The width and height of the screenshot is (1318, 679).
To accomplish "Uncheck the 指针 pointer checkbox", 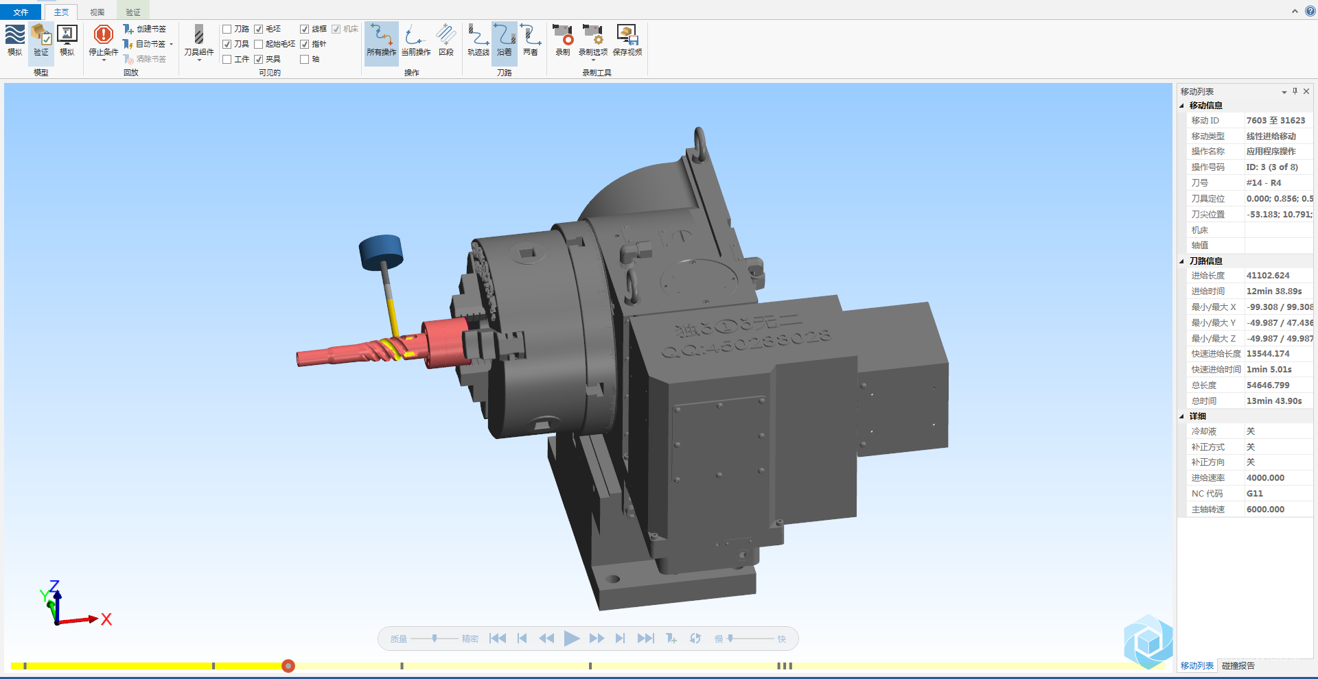I will [305, 44].
